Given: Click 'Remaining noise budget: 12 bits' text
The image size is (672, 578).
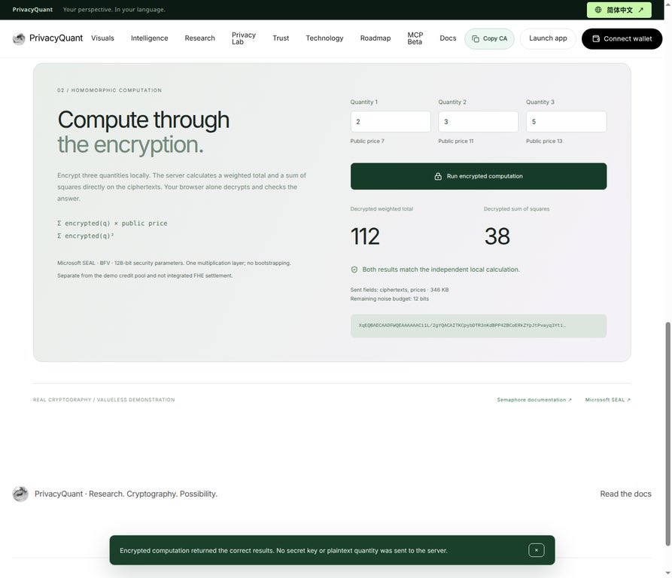Looking at the screenshot, I should pyautogui.click(x=389, y=299).
